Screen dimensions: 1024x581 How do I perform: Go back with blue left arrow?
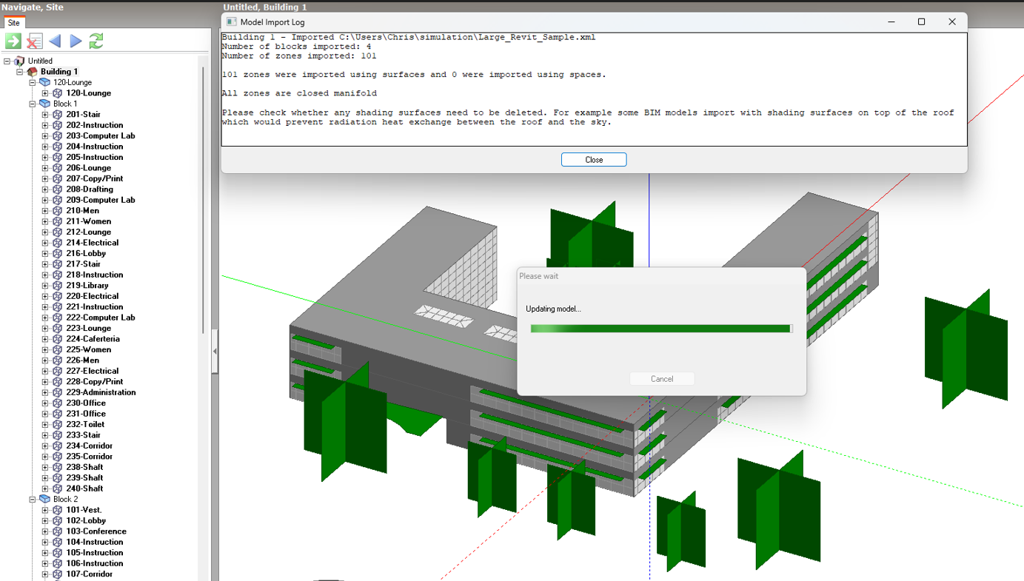click(x=55, y=41)
